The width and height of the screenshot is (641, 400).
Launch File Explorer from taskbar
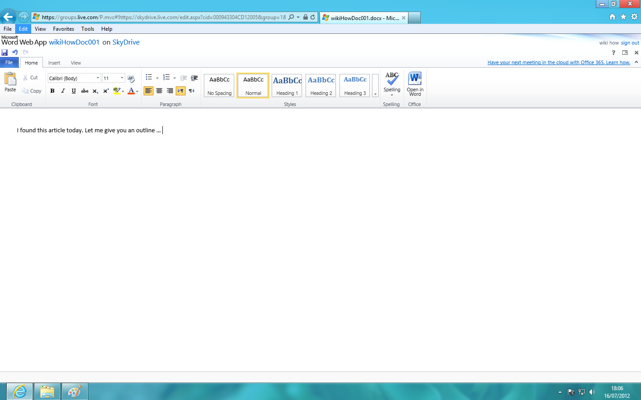tap(47, 392)
